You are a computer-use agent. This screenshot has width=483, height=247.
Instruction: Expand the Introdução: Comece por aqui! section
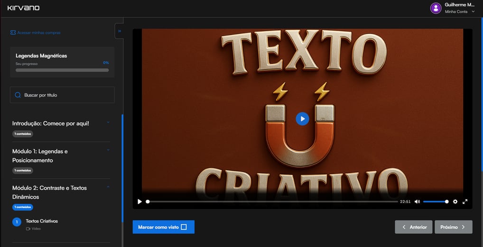coord(108,122)
